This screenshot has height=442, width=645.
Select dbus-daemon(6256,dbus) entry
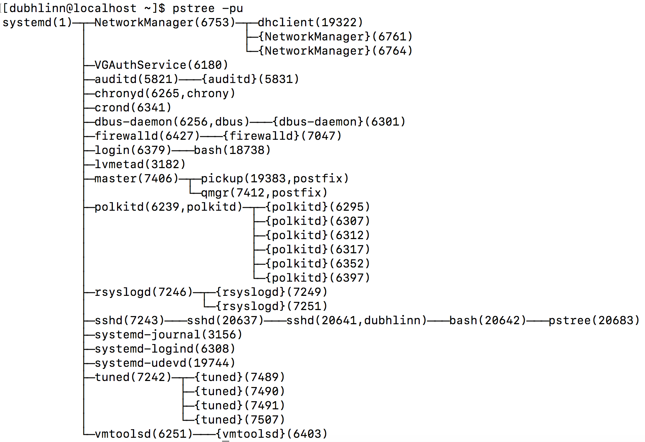pos(172,122)
